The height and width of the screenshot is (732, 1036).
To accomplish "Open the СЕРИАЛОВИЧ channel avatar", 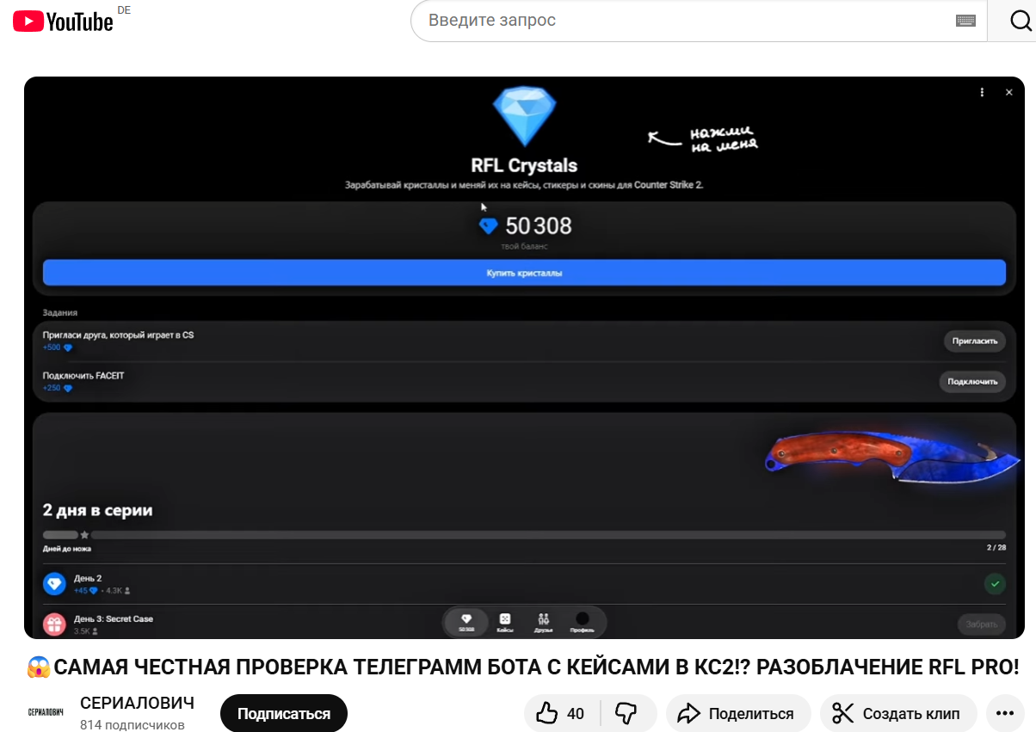I will tap(46, 712).
